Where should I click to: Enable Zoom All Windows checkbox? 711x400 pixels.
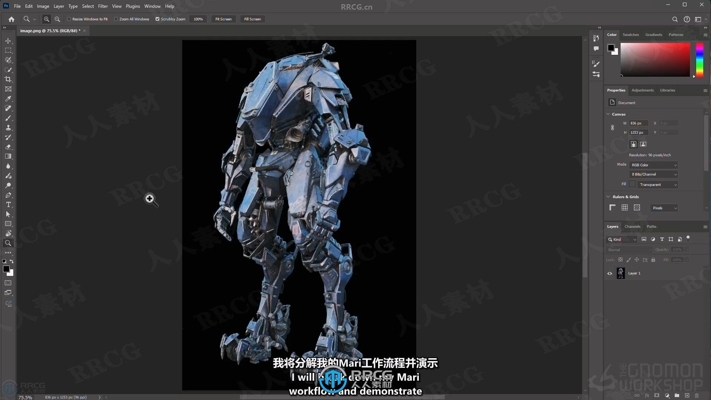pyautogui.click(x=116, y=19)
